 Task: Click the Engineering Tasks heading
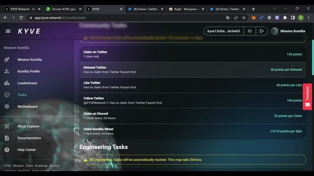point(104,147)
